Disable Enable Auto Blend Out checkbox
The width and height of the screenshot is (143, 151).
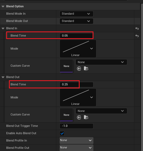(x=62, y=133)
